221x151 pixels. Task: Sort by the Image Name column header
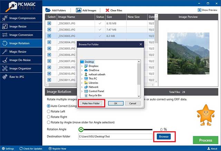pyautogui.click(x=76, y=17)
